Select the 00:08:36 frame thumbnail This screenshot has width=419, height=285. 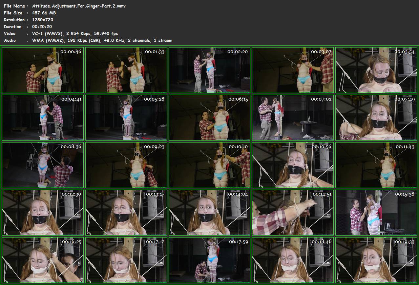click(43, 165)
